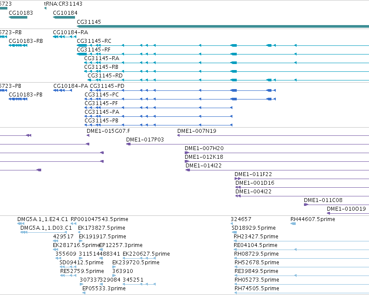This screenshot has height=295, width=369.
Task: Click transcript CG31145-RF label
Action: pyautogui.click(x=94, y=49)
